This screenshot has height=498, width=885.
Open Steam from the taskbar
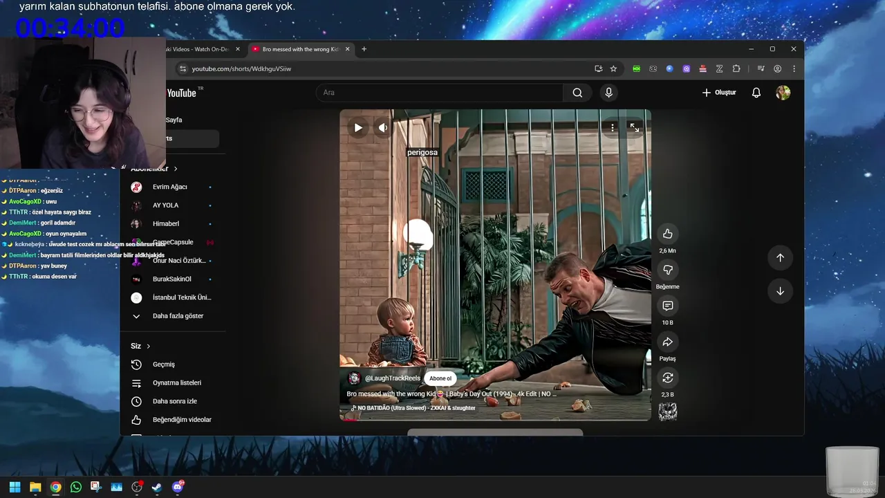157,487
